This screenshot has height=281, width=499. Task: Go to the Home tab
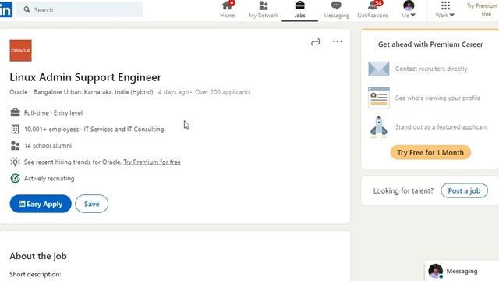pyautogui.click(x=227, y=9)
